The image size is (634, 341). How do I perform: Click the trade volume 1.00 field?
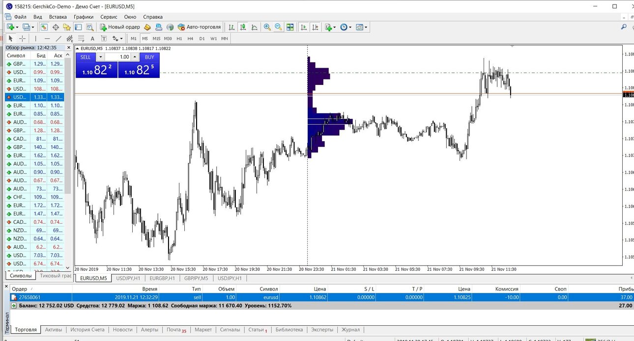pyautogui.click(x=118, y=57)
